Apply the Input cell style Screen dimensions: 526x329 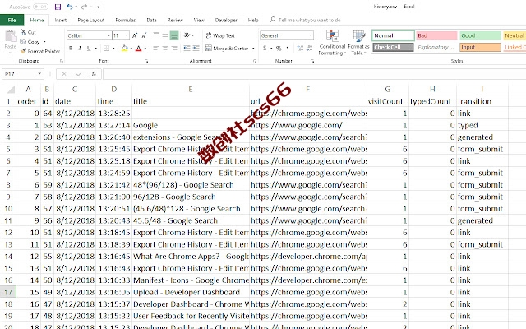480,48
